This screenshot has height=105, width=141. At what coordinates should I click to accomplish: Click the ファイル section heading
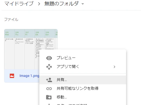tap(11, 20)
